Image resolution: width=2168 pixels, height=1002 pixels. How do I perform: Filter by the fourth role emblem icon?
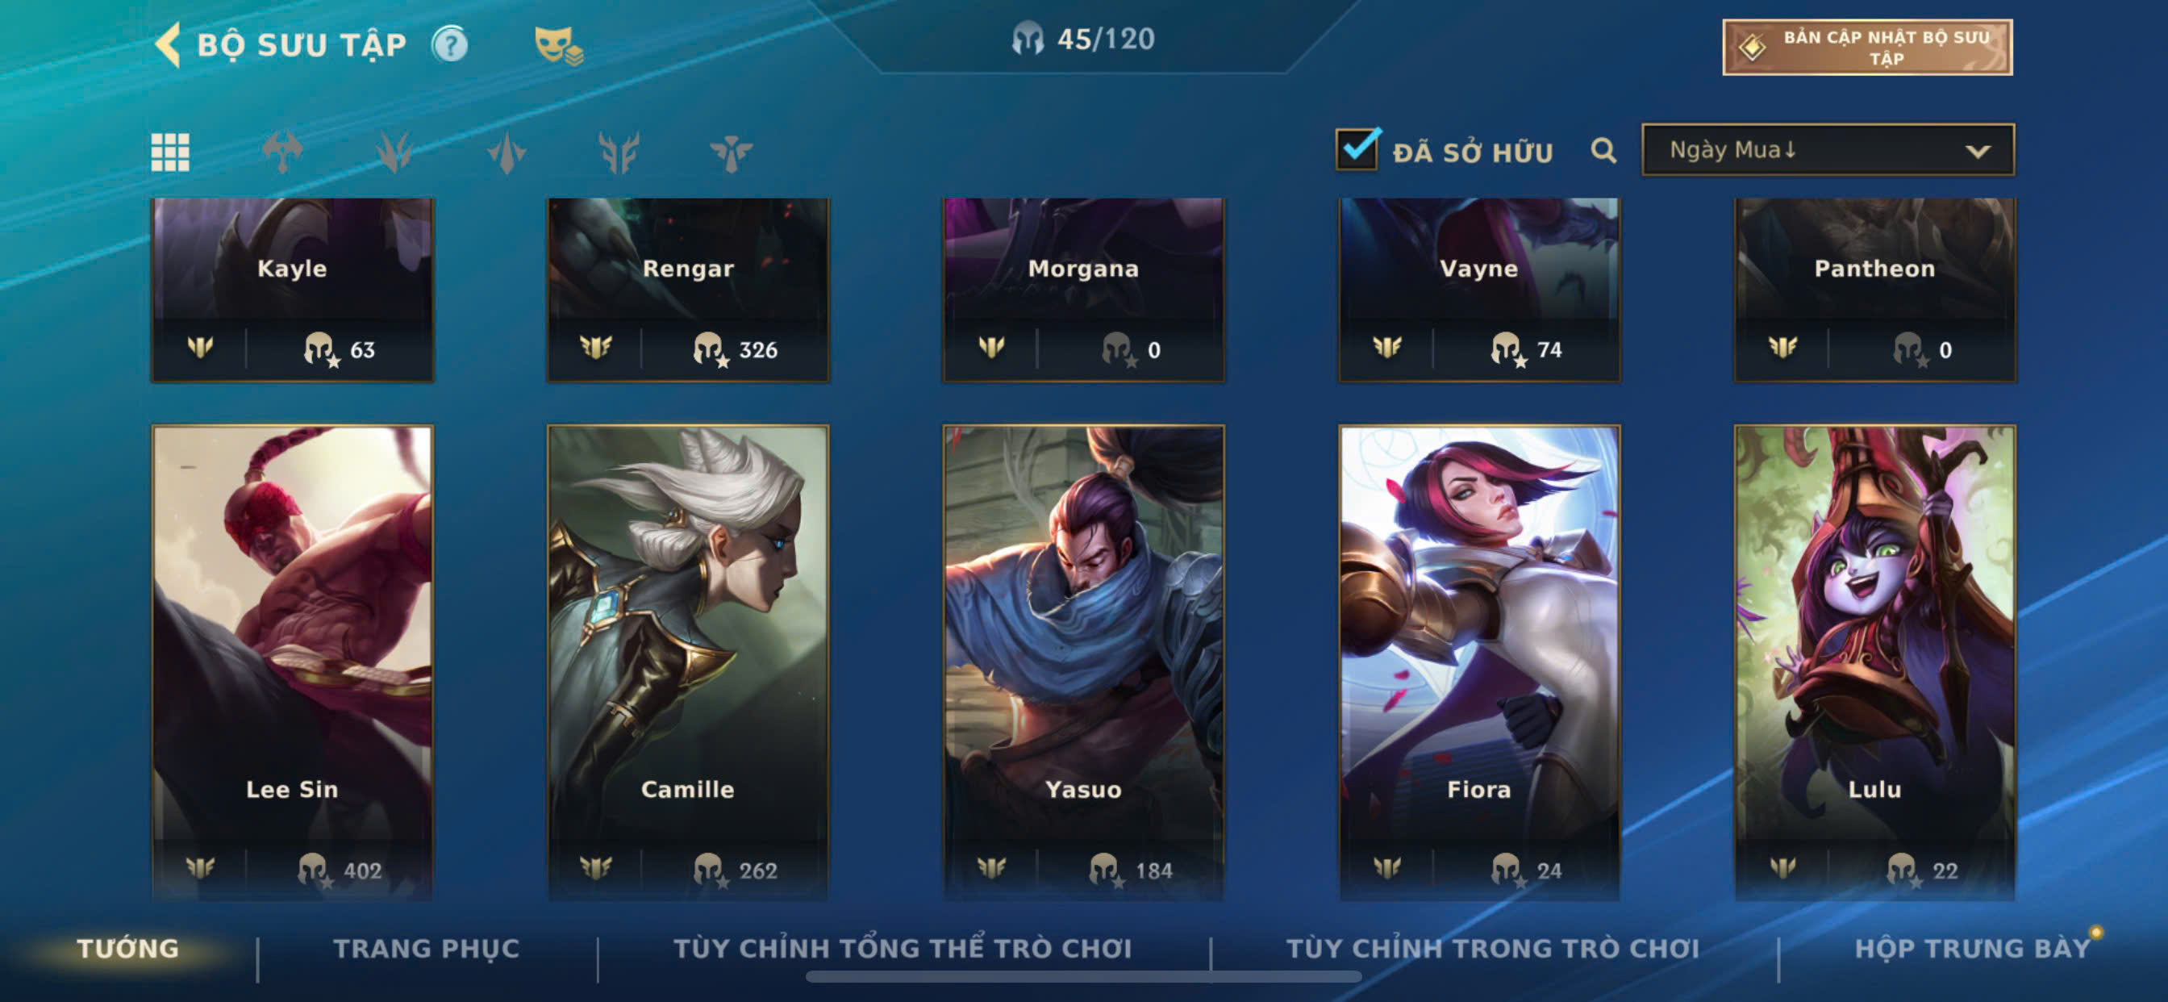[x=619, y=152]
